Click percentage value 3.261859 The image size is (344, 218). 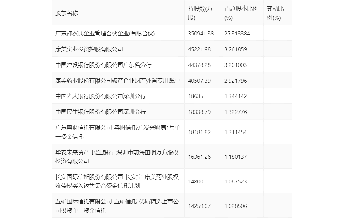click(x=236, y=49)
